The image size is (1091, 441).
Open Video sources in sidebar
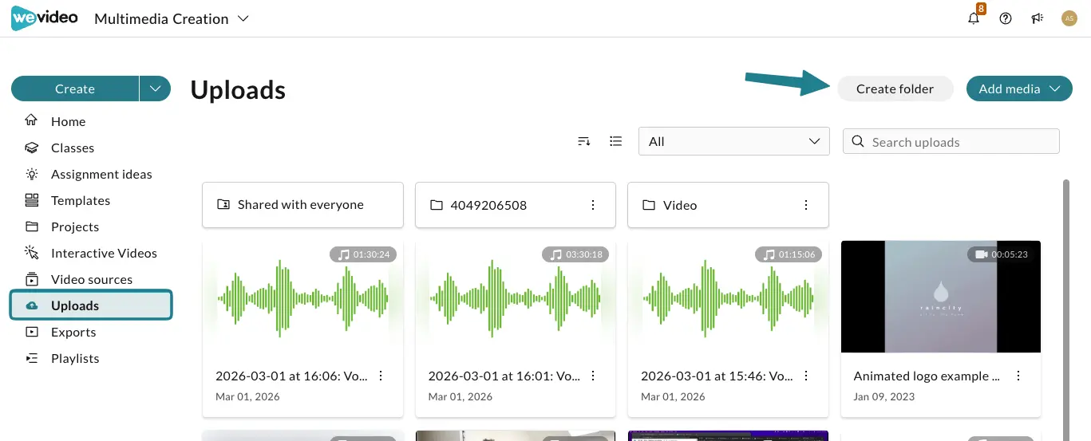click(92, 279)
